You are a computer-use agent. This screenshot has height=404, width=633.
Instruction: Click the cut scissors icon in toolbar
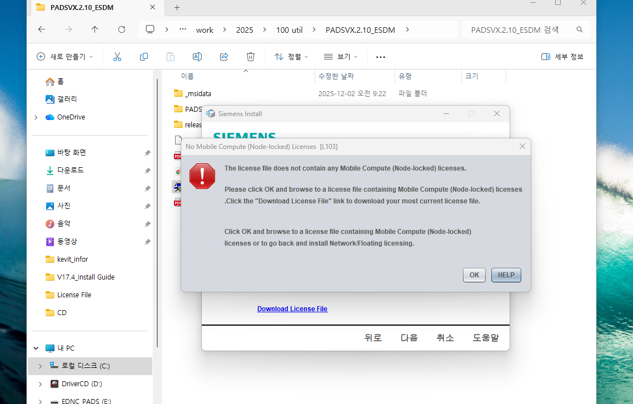tap(117, 57)
